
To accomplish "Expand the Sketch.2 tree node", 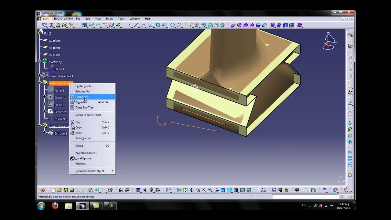I will pyautogui.click(x=45, y=111).
